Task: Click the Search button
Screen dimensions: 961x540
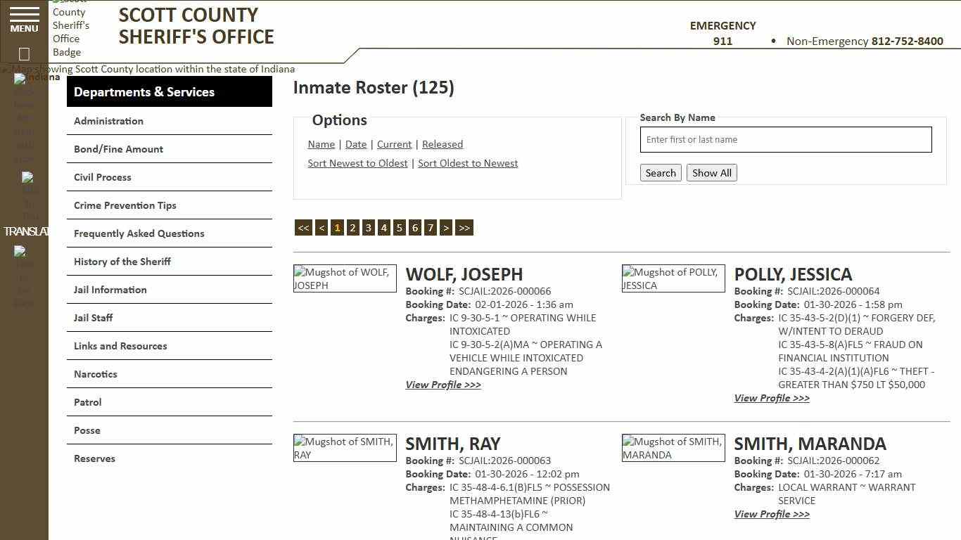Action: point(660,172)
